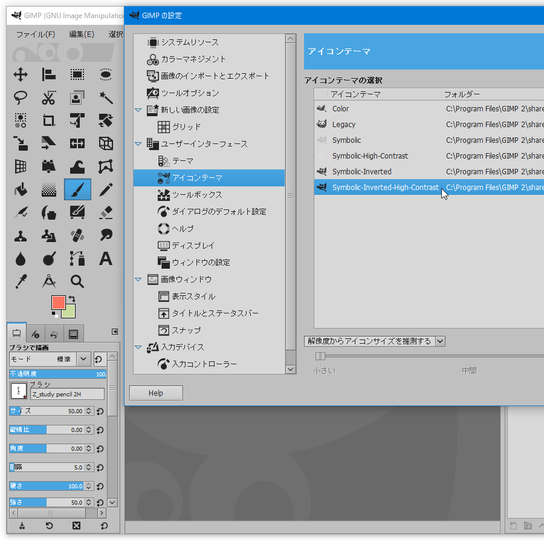Viewport: 544px width, 541px height.
Task: Open the テーマ settings page
Action: pos(209,161)
